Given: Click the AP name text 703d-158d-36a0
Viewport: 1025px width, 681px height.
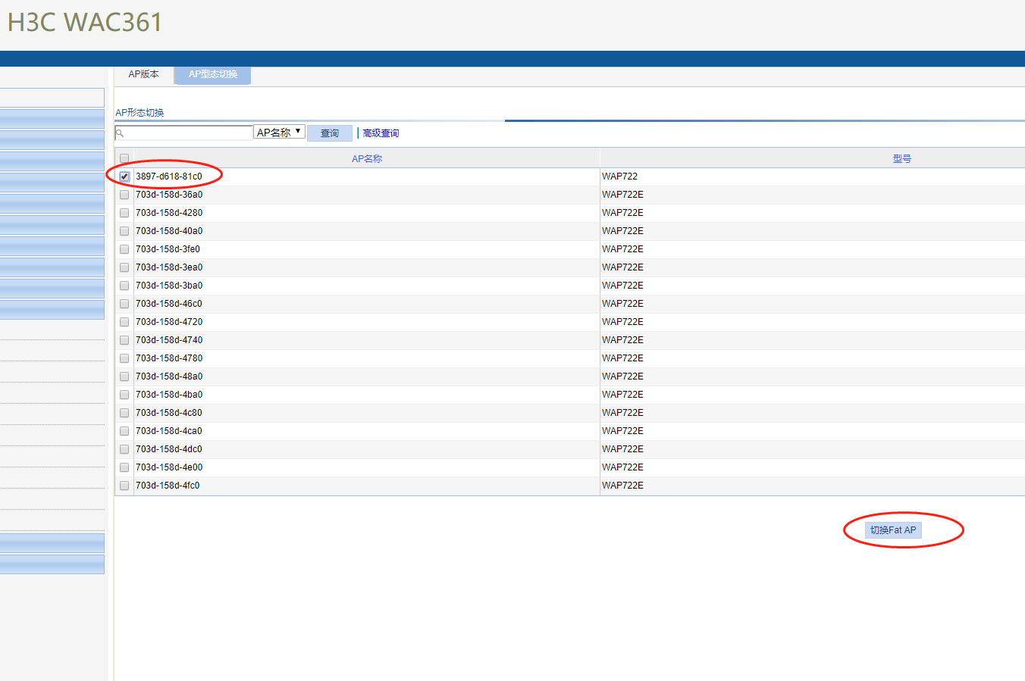Looking at the screenshot, I should 169,195.
